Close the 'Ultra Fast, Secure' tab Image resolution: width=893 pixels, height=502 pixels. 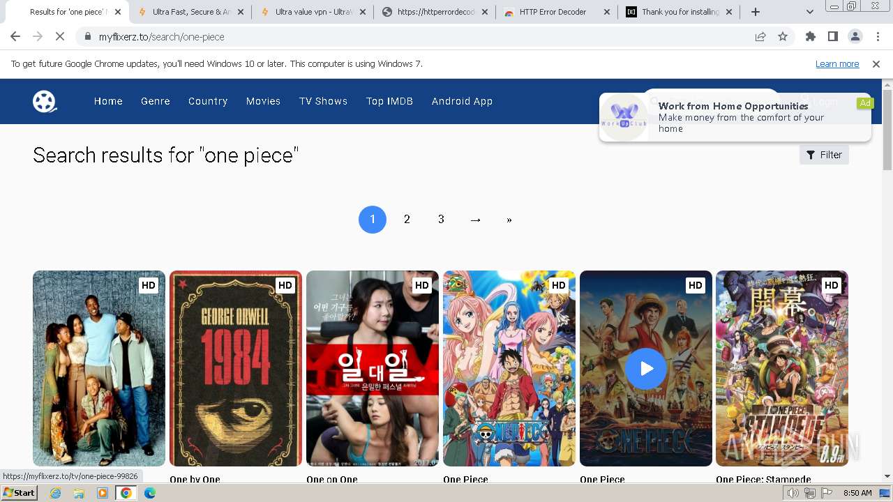[x=239, y=12]
